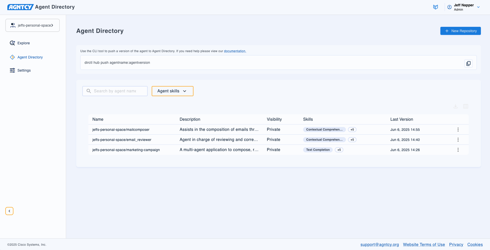Expand +5 skills for mailcomposer

[x=352, y=130]
